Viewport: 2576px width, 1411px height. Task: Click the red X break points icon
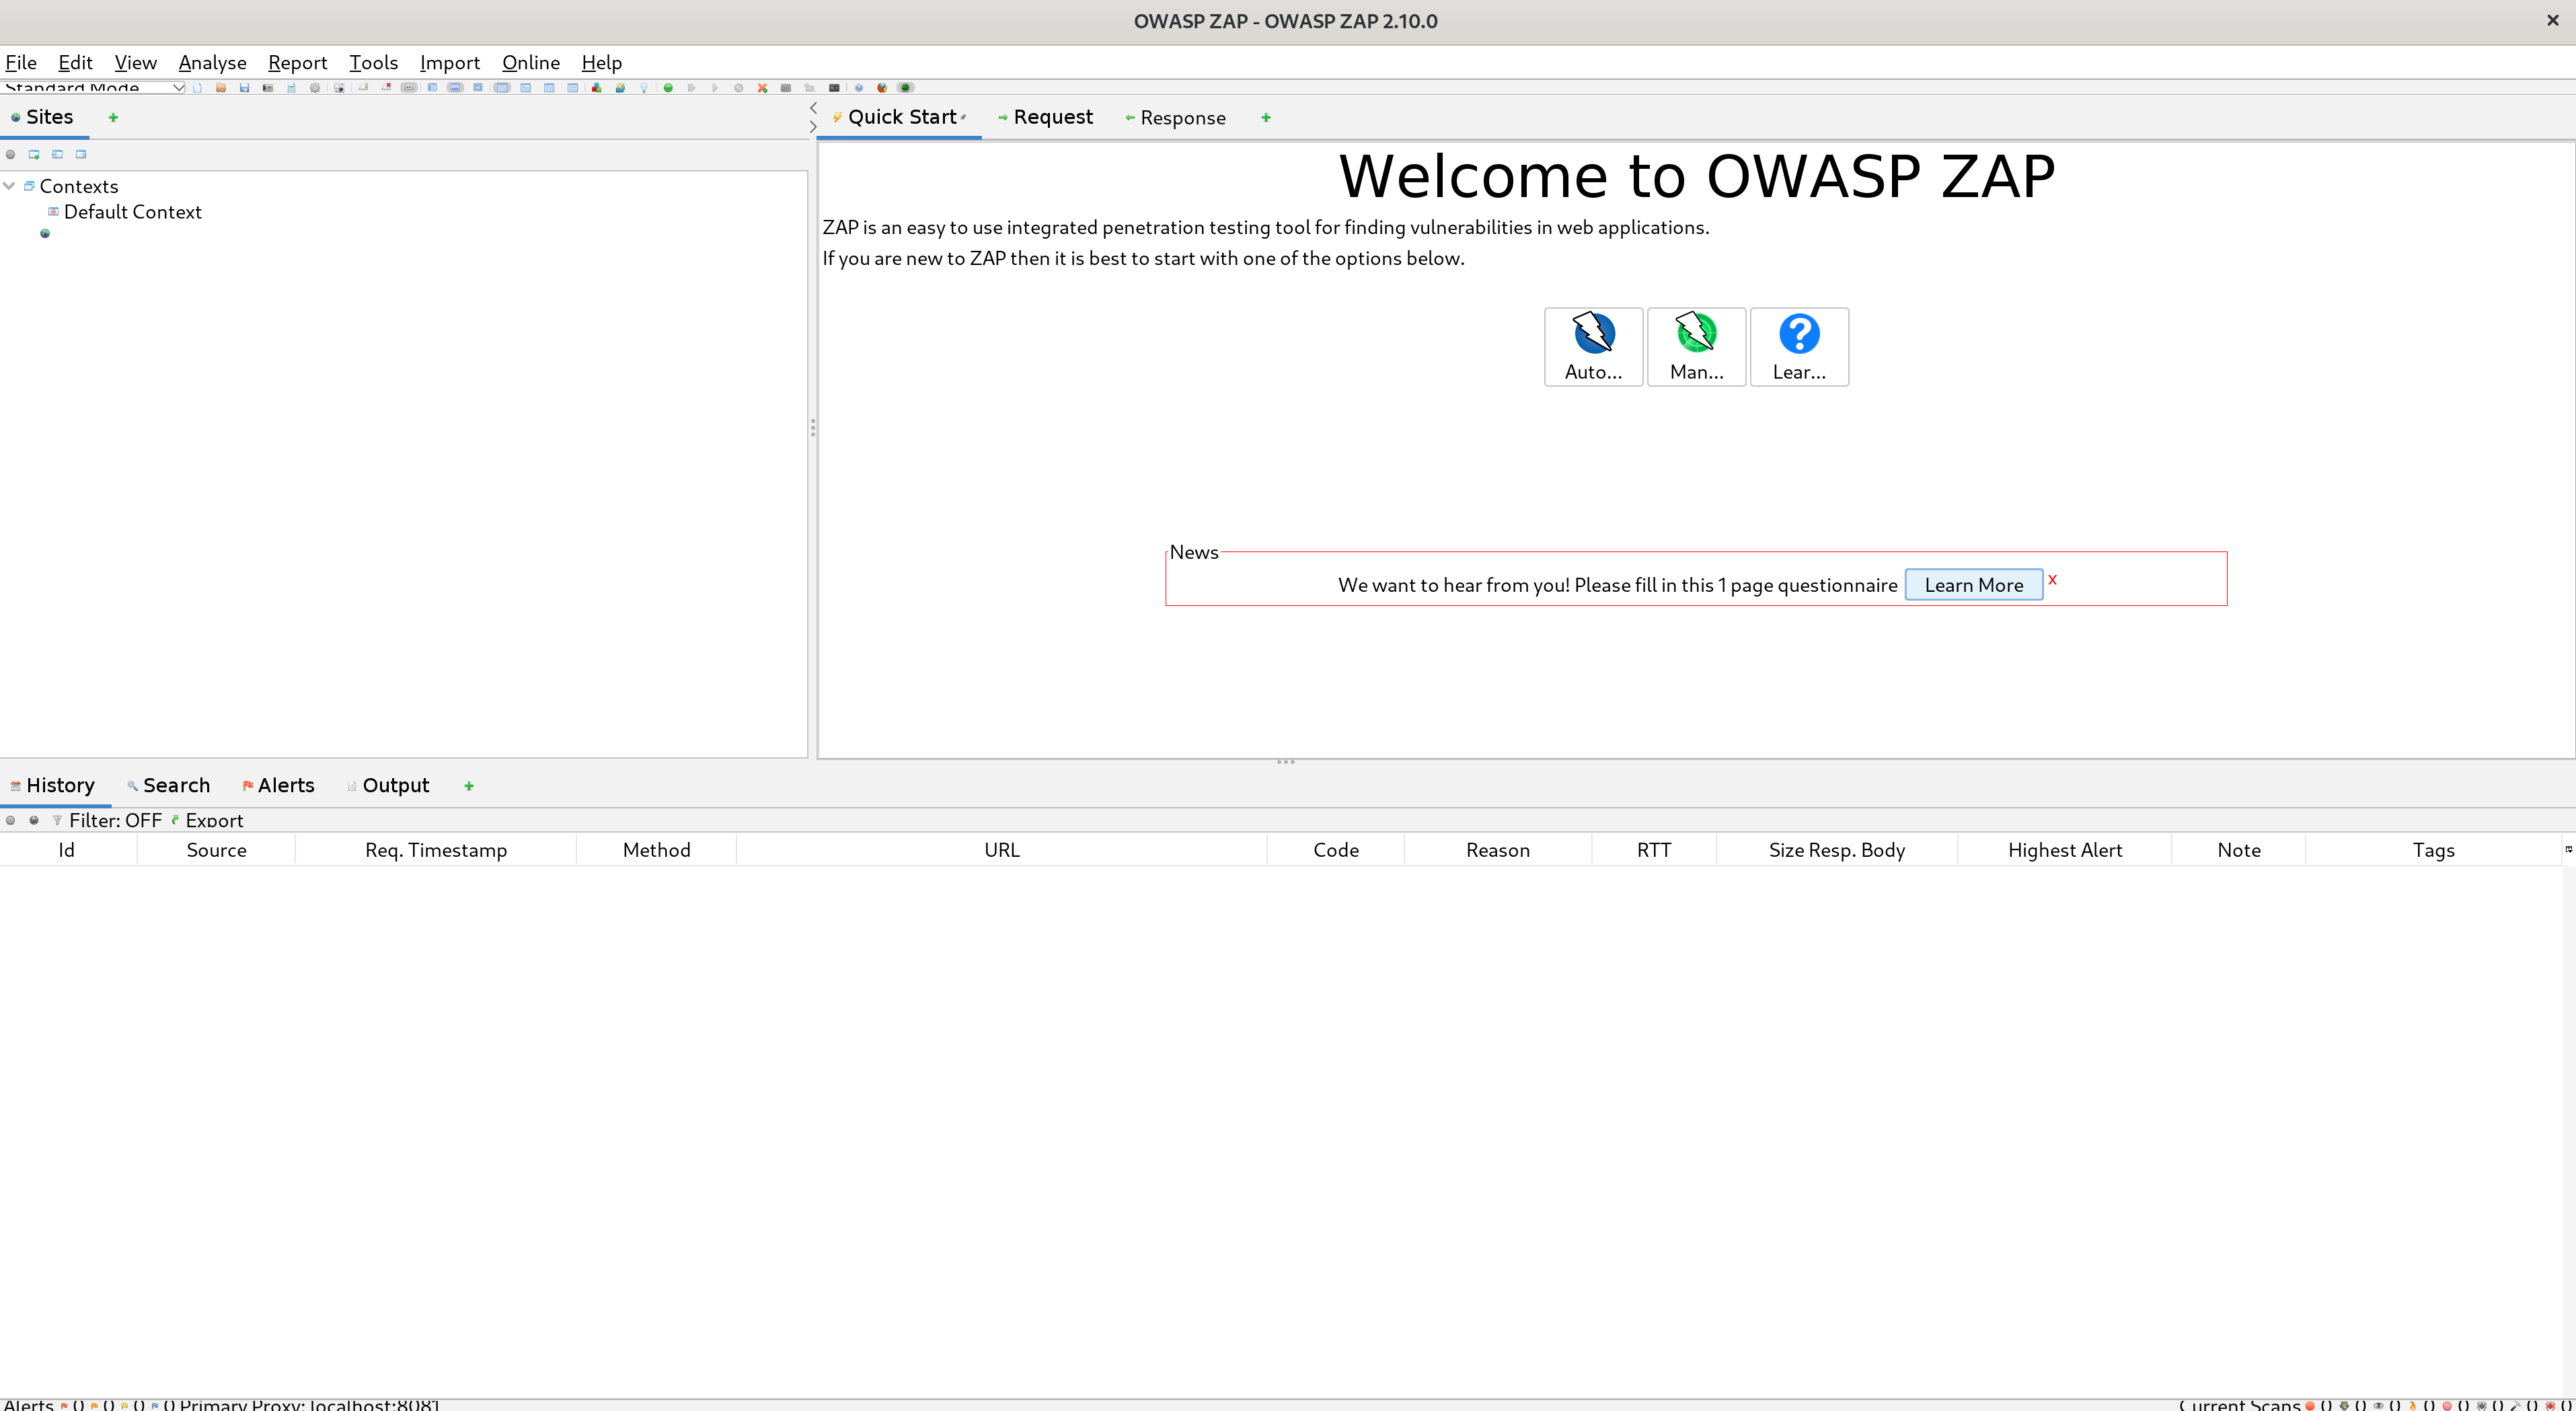tap(763, 88)
